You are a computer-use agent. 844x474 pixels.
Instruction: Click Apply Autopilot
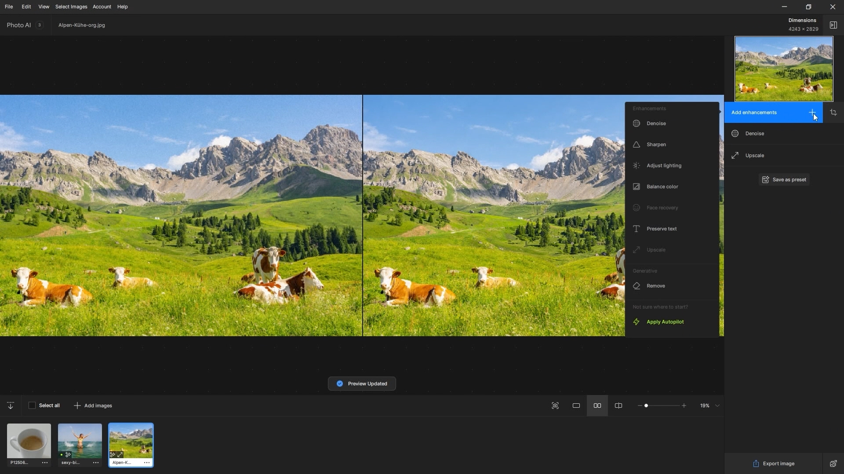[x=665, y=322]
